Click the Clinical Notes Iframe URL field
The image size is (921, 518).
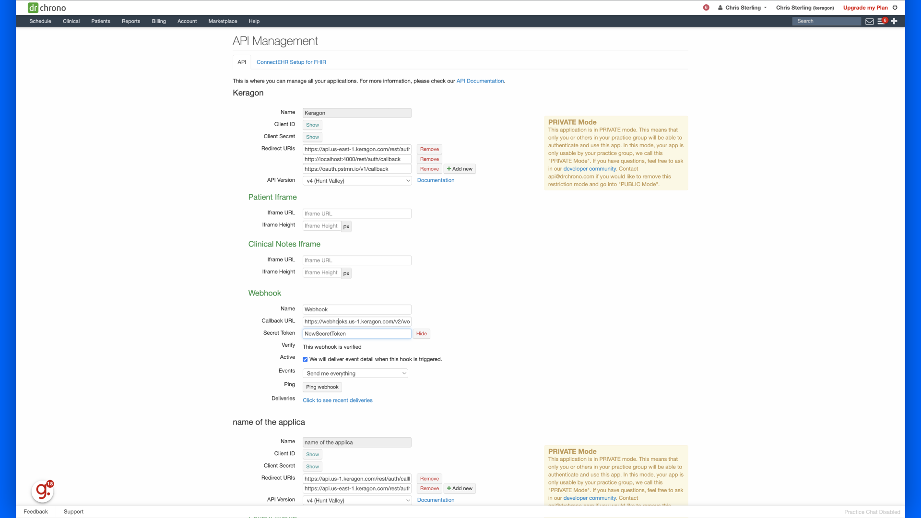coord(357,260)
